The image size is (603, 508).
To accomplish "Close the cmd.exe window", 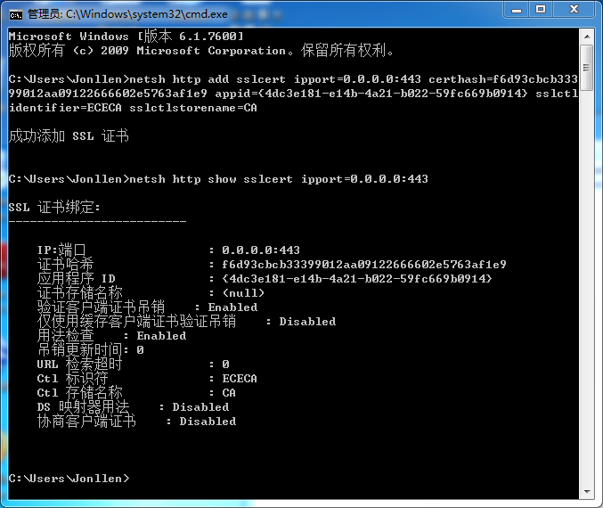I will tap(574, 9).
